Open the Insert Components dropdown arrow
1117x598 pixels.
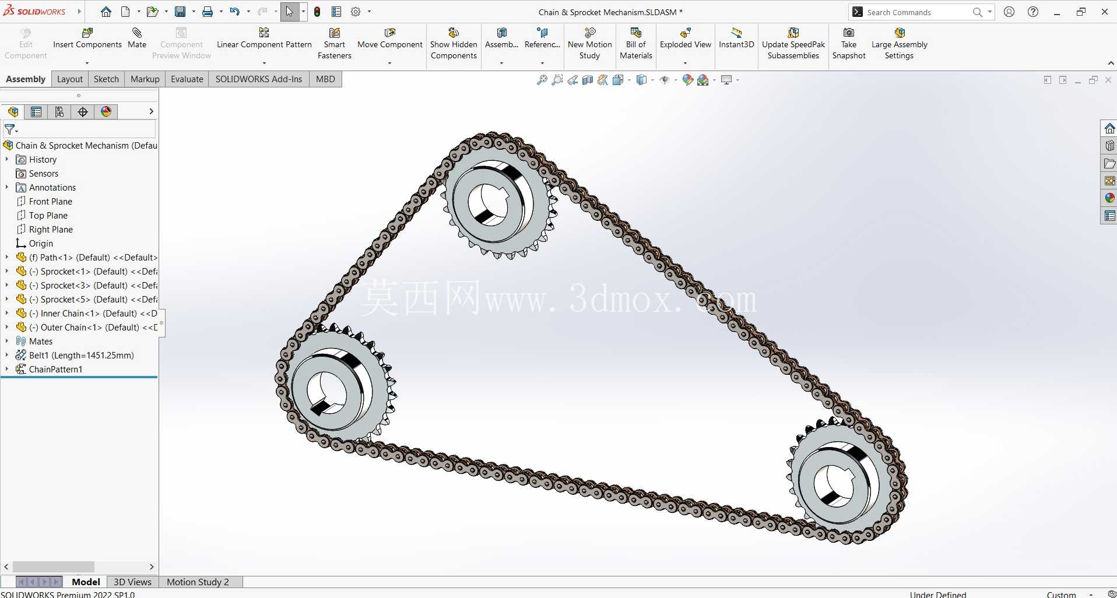pyautogui.click(x=87, y=63)
